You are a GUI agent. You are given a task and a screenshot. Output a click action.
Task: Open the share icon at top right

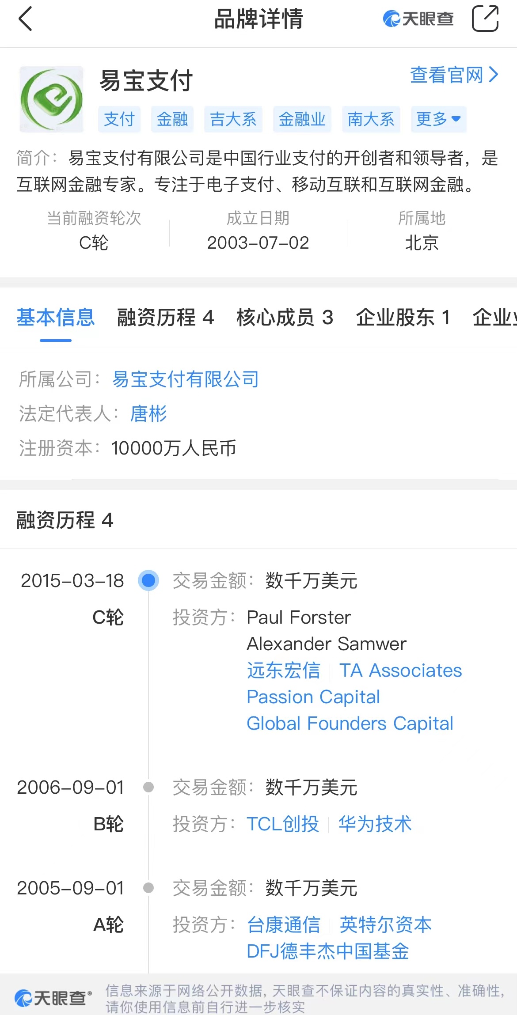485,19
